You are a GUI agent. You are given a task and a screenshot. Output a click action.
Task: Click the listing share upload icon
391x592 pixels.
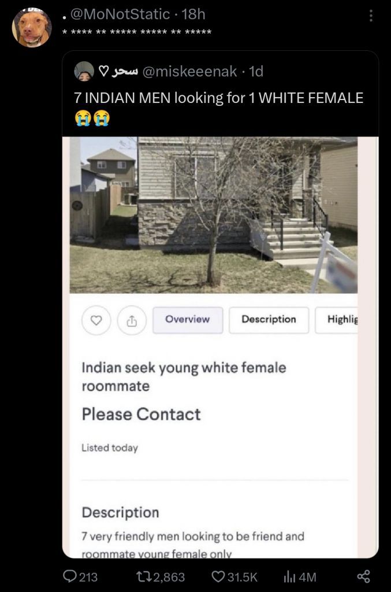[x=132, y=320]
